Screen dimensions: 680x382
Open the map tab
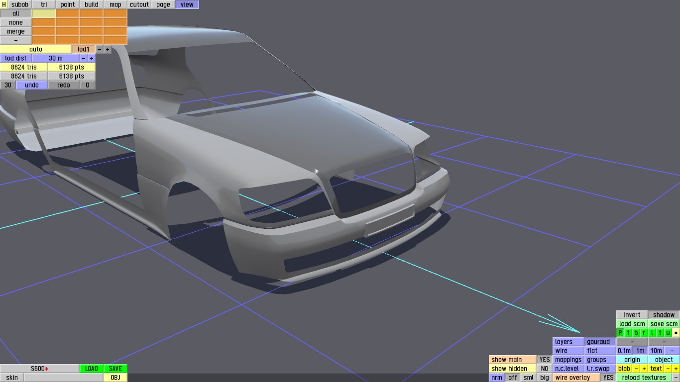pyautogui.click(x=115, y=4)
